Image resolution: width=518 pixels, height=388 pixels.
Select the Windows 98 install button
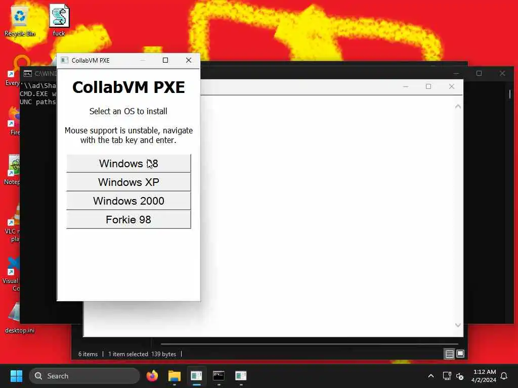[128, 163]
